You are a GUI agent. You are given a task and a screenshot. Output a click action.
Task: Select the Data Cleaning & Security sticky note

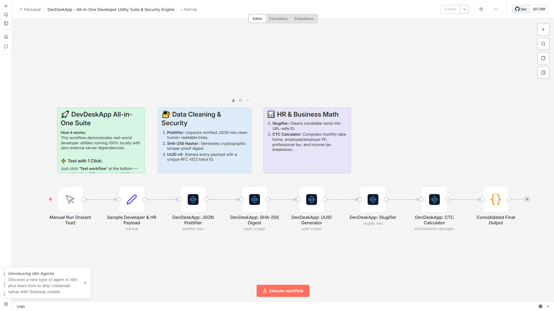[205, 141]
